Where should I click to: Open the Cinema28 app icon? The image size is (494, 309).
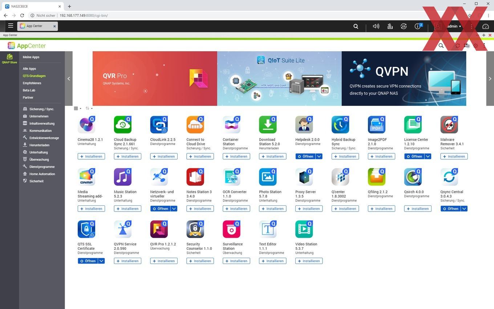click(x=86, y=125)
